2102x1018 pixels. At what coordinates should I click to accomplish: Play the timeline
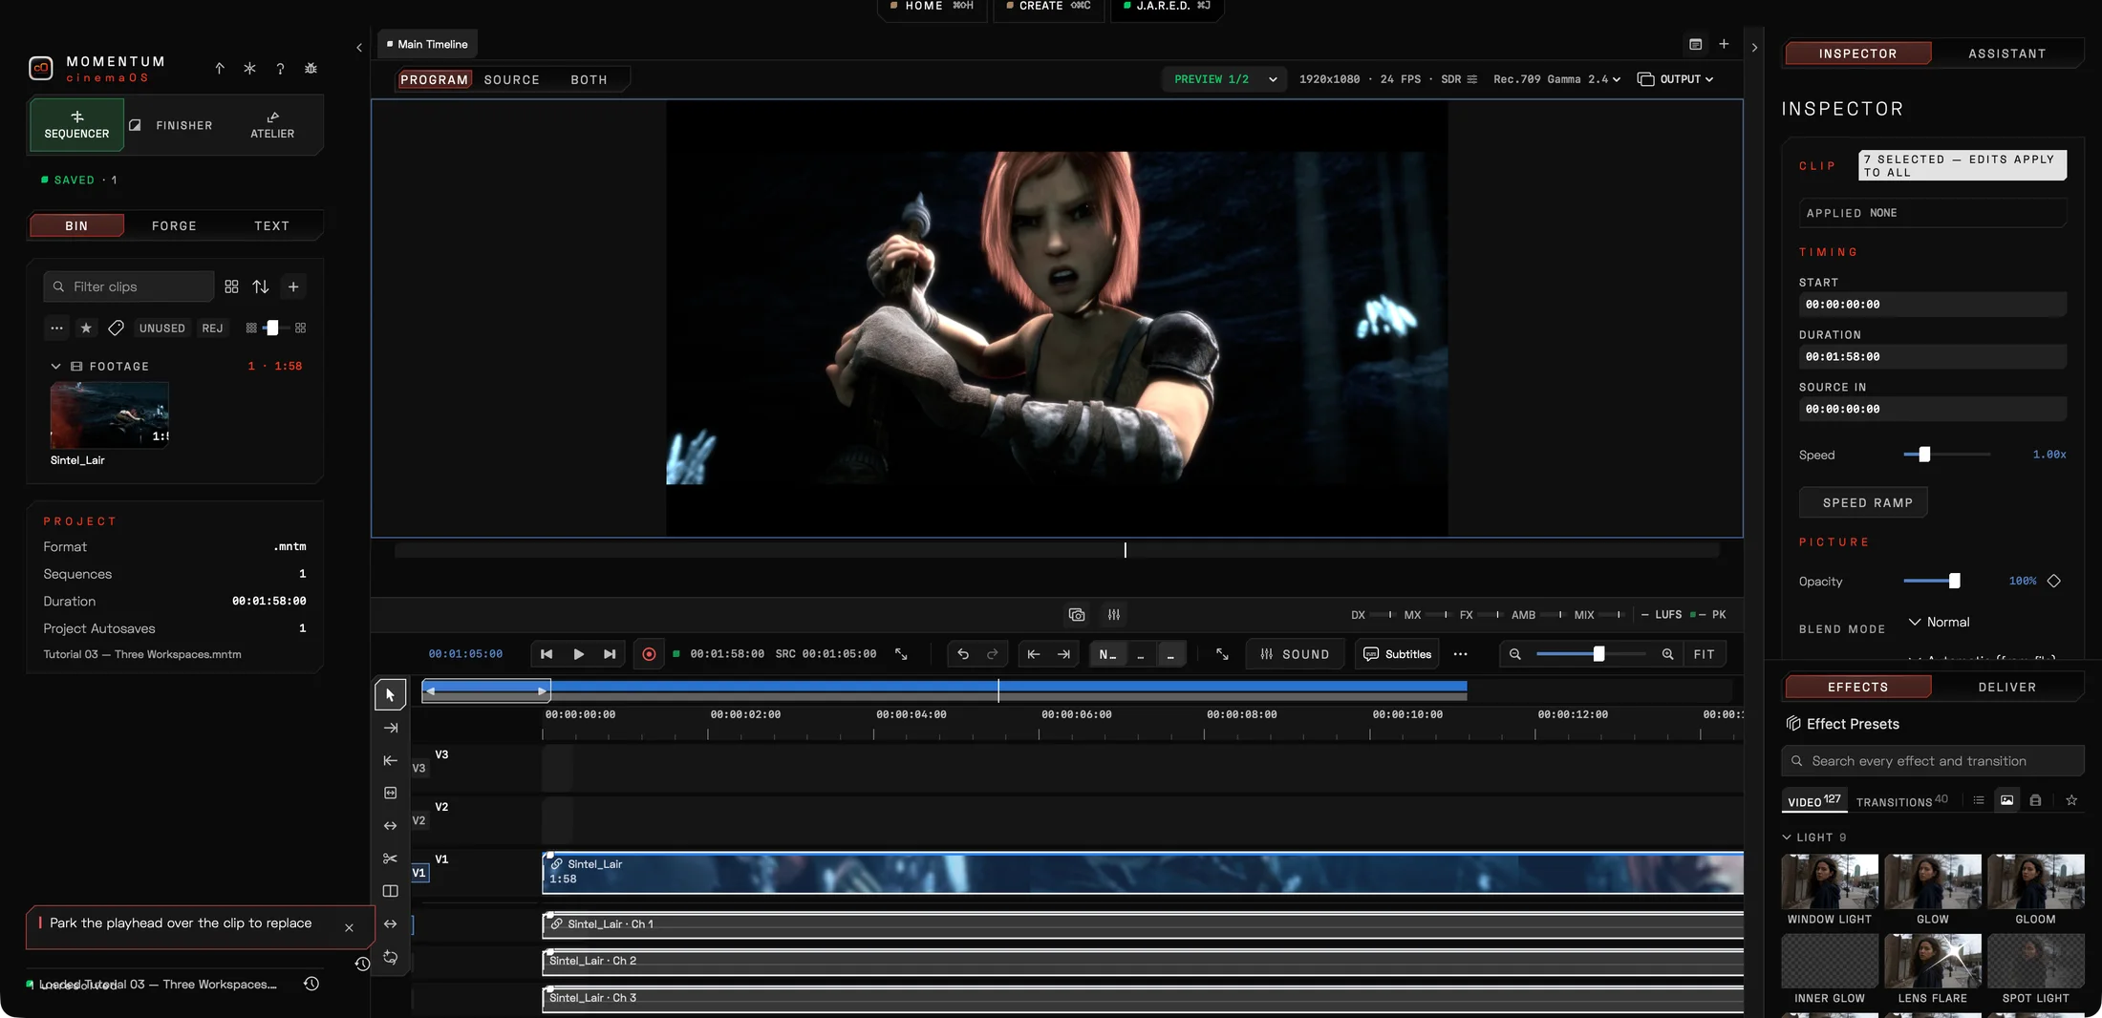(x=578, y=654)
